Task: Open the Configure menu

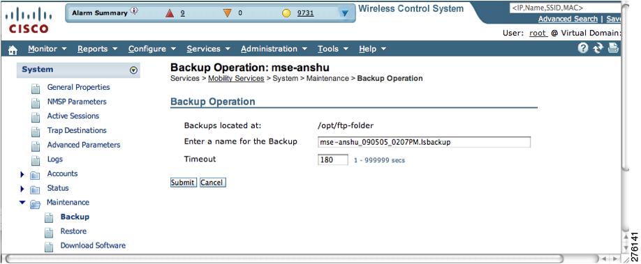Action: coord(152,49)
